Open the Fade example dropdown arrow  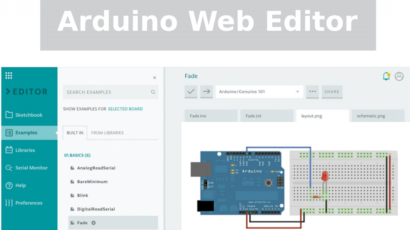[93, 223]
